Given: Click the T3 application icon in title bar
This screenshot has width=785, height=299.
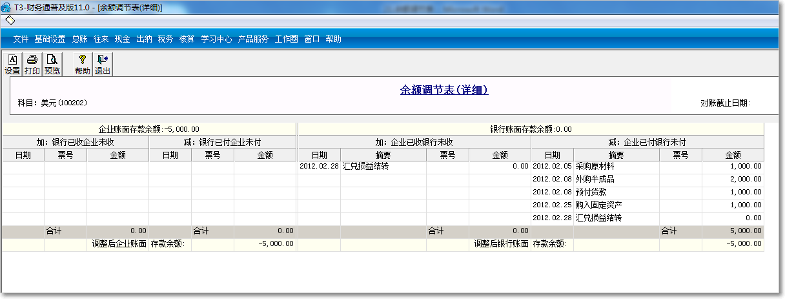Looking at the screenshot, I should point(6,7).
